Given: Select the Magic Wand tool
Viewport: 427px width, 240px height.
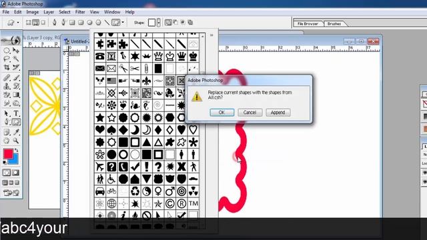Looking at the screenshot, I should 16,59.
